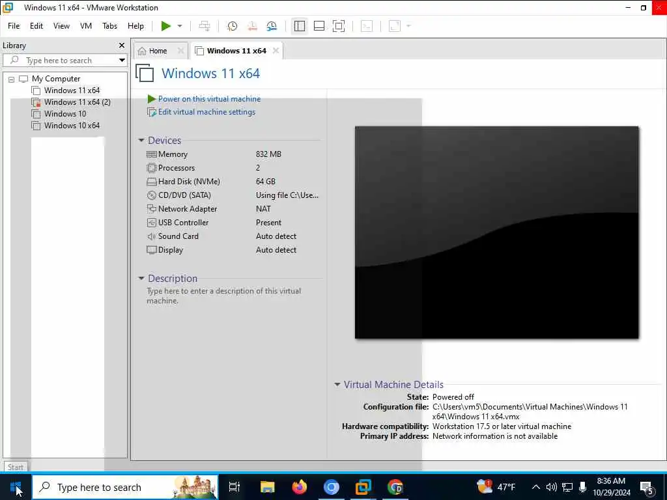The height and width of the screenshot is (500, 667).
Task: Click the Hard Disk (NVMe) row
Action: tap(233, 182)
